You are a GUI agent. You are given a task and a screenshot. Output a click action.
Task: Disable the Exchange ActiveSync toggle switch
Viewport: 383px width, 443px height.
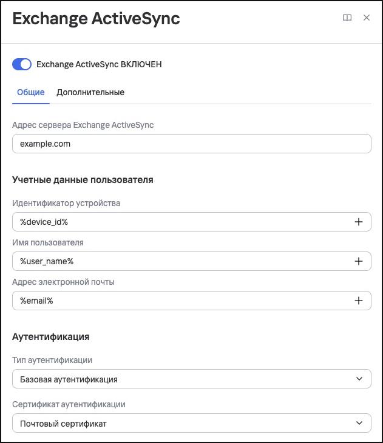coord(22,64)
